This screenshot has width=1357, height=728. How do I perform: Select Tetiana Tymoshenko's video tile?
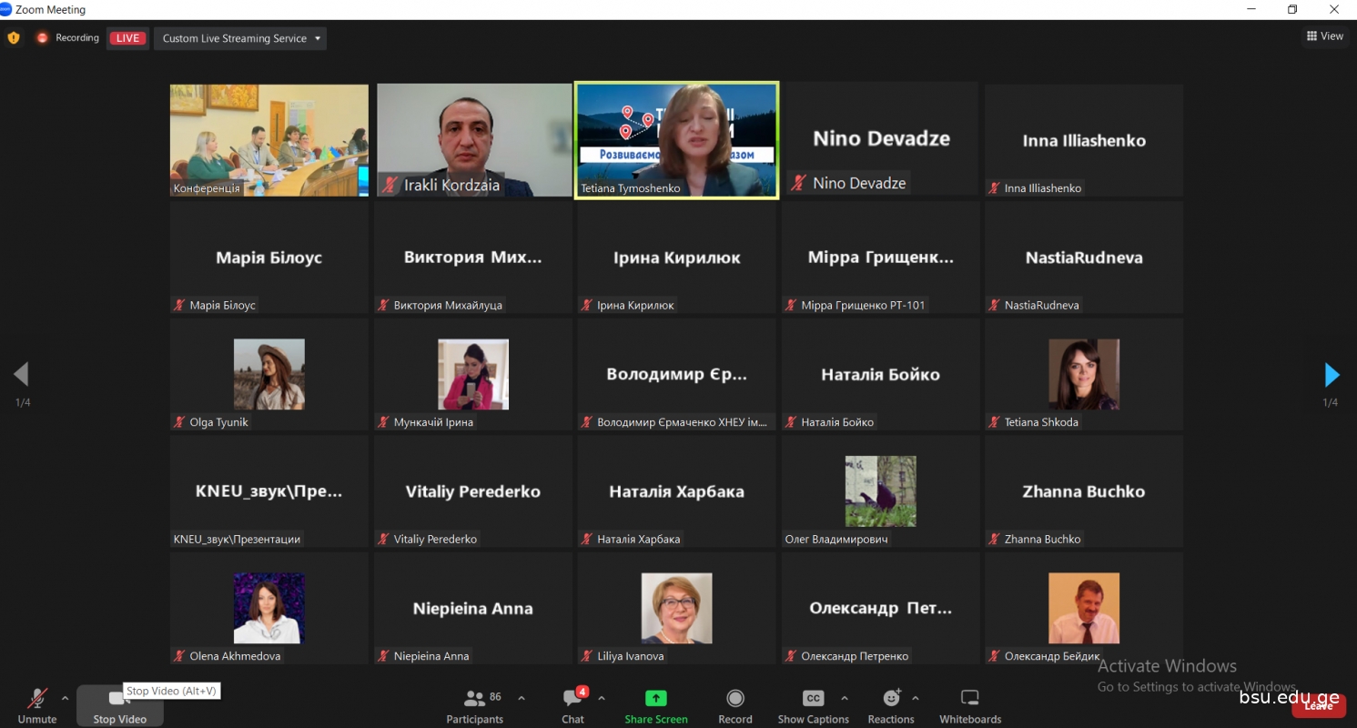(x=676, y=140)
